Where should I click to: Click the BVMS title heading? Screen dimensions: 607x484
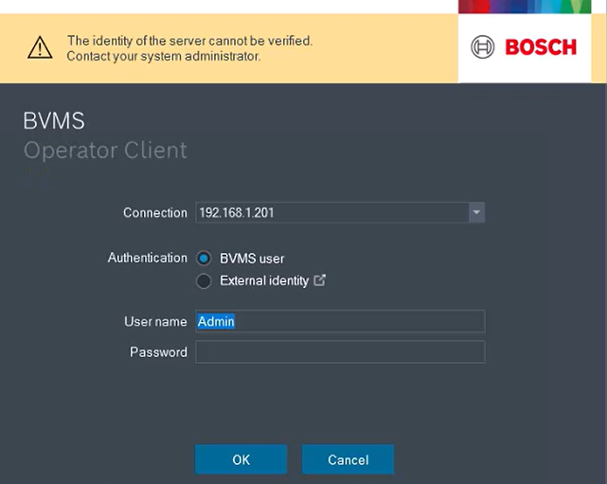click(54, 121)
